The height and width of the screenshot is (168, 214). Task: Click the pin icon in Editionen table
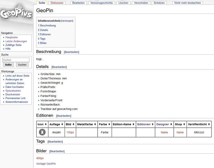(42, 132)
